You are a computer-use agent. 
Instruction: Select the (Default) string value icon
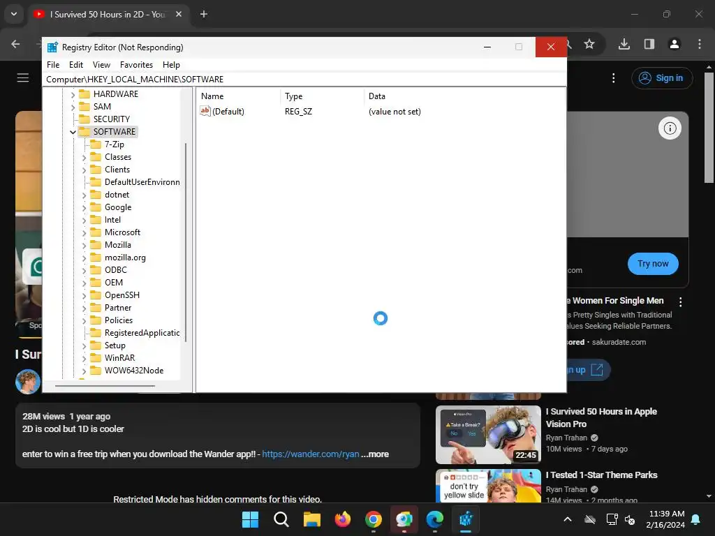coord(205,111)
